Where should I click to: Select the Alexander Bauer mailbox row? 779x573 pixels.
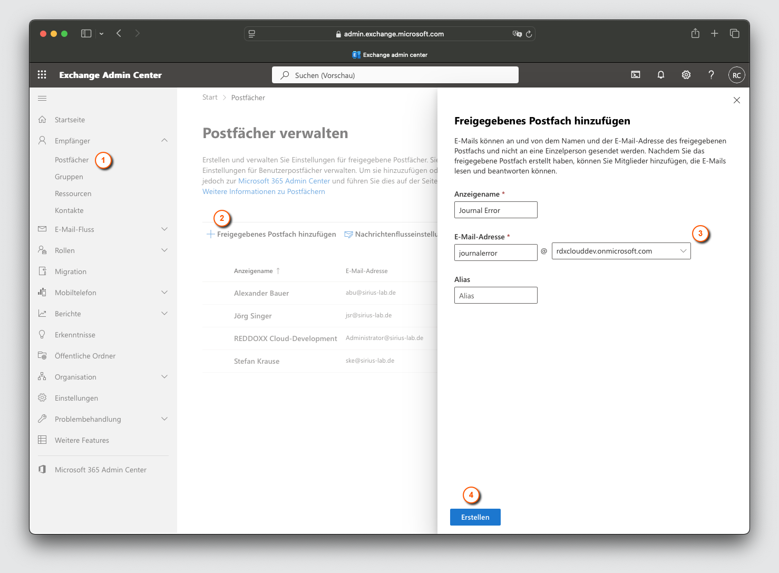coord(320,293)
